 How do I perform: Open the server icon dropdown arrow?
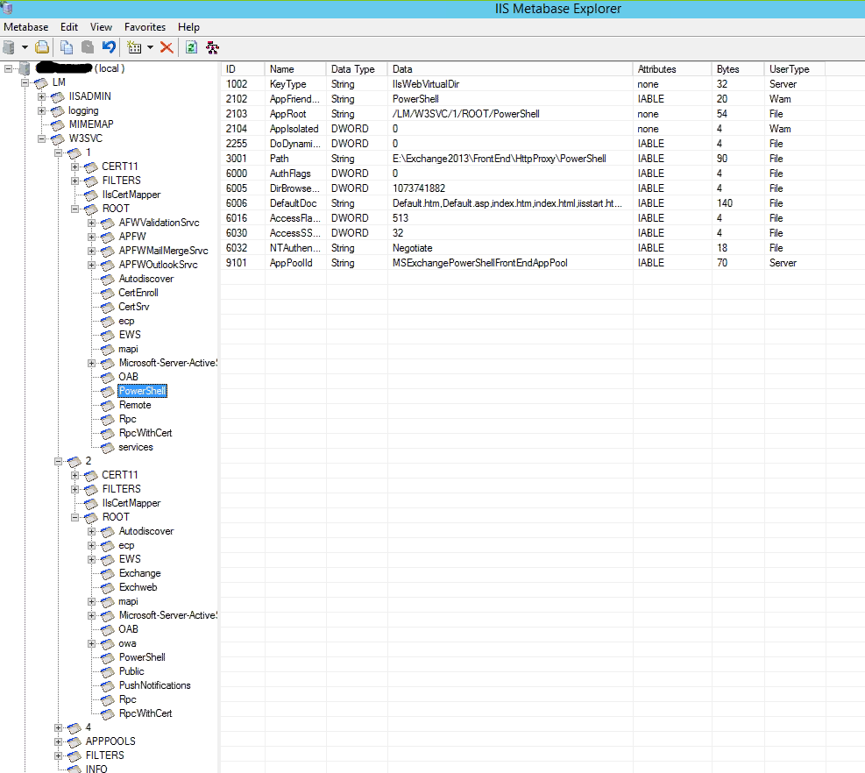25,47
